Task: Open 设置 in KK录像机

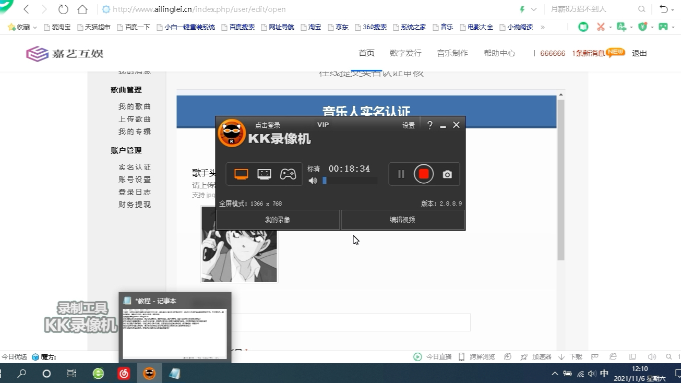Action: [x=409, y=125]
